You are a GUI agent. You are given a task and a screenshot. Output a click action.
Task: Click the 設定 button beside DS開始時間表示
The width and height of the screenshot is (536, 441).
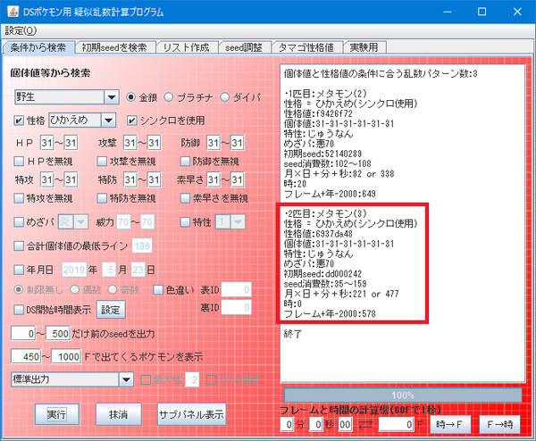111,310
